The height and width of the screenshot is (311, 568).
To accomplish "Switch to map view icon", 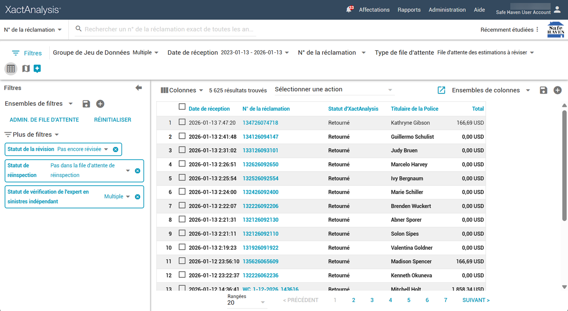I will pyautogui.click(x=26, y=68).
